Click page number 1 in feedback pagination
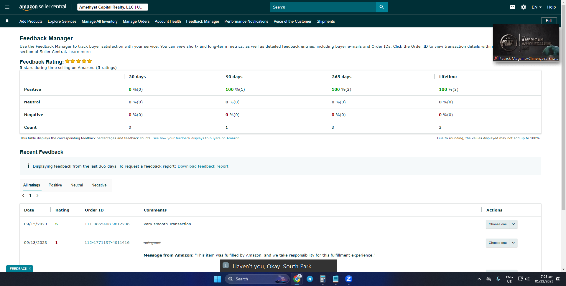566x286 pixels. pyautogui.click(x=30, y=196)
